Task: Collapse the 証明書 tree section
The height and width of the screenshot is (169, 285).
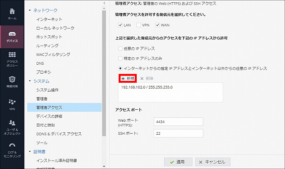Action: (30, 151)
